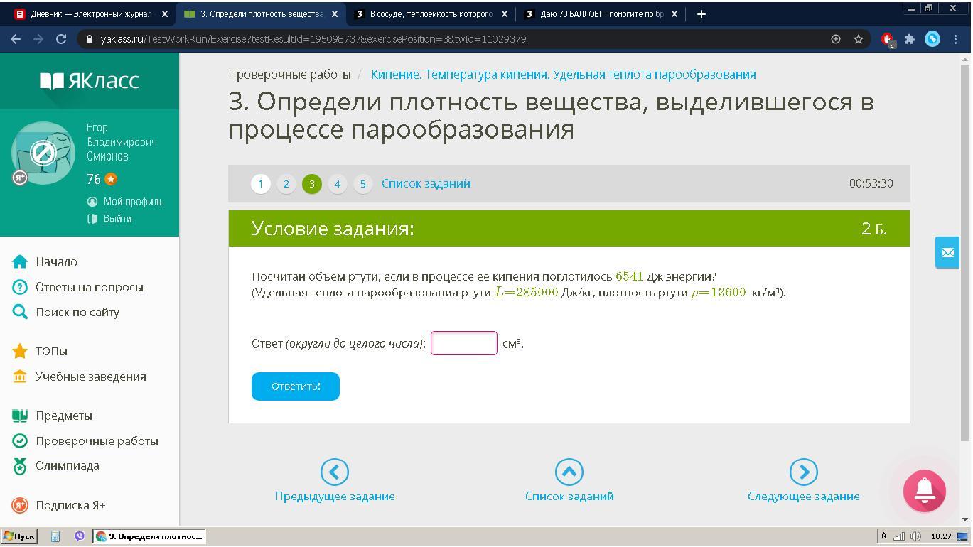Go to Начало in the sidebar
The width and height of the screenshot is (973, 547).
(56, 262)
